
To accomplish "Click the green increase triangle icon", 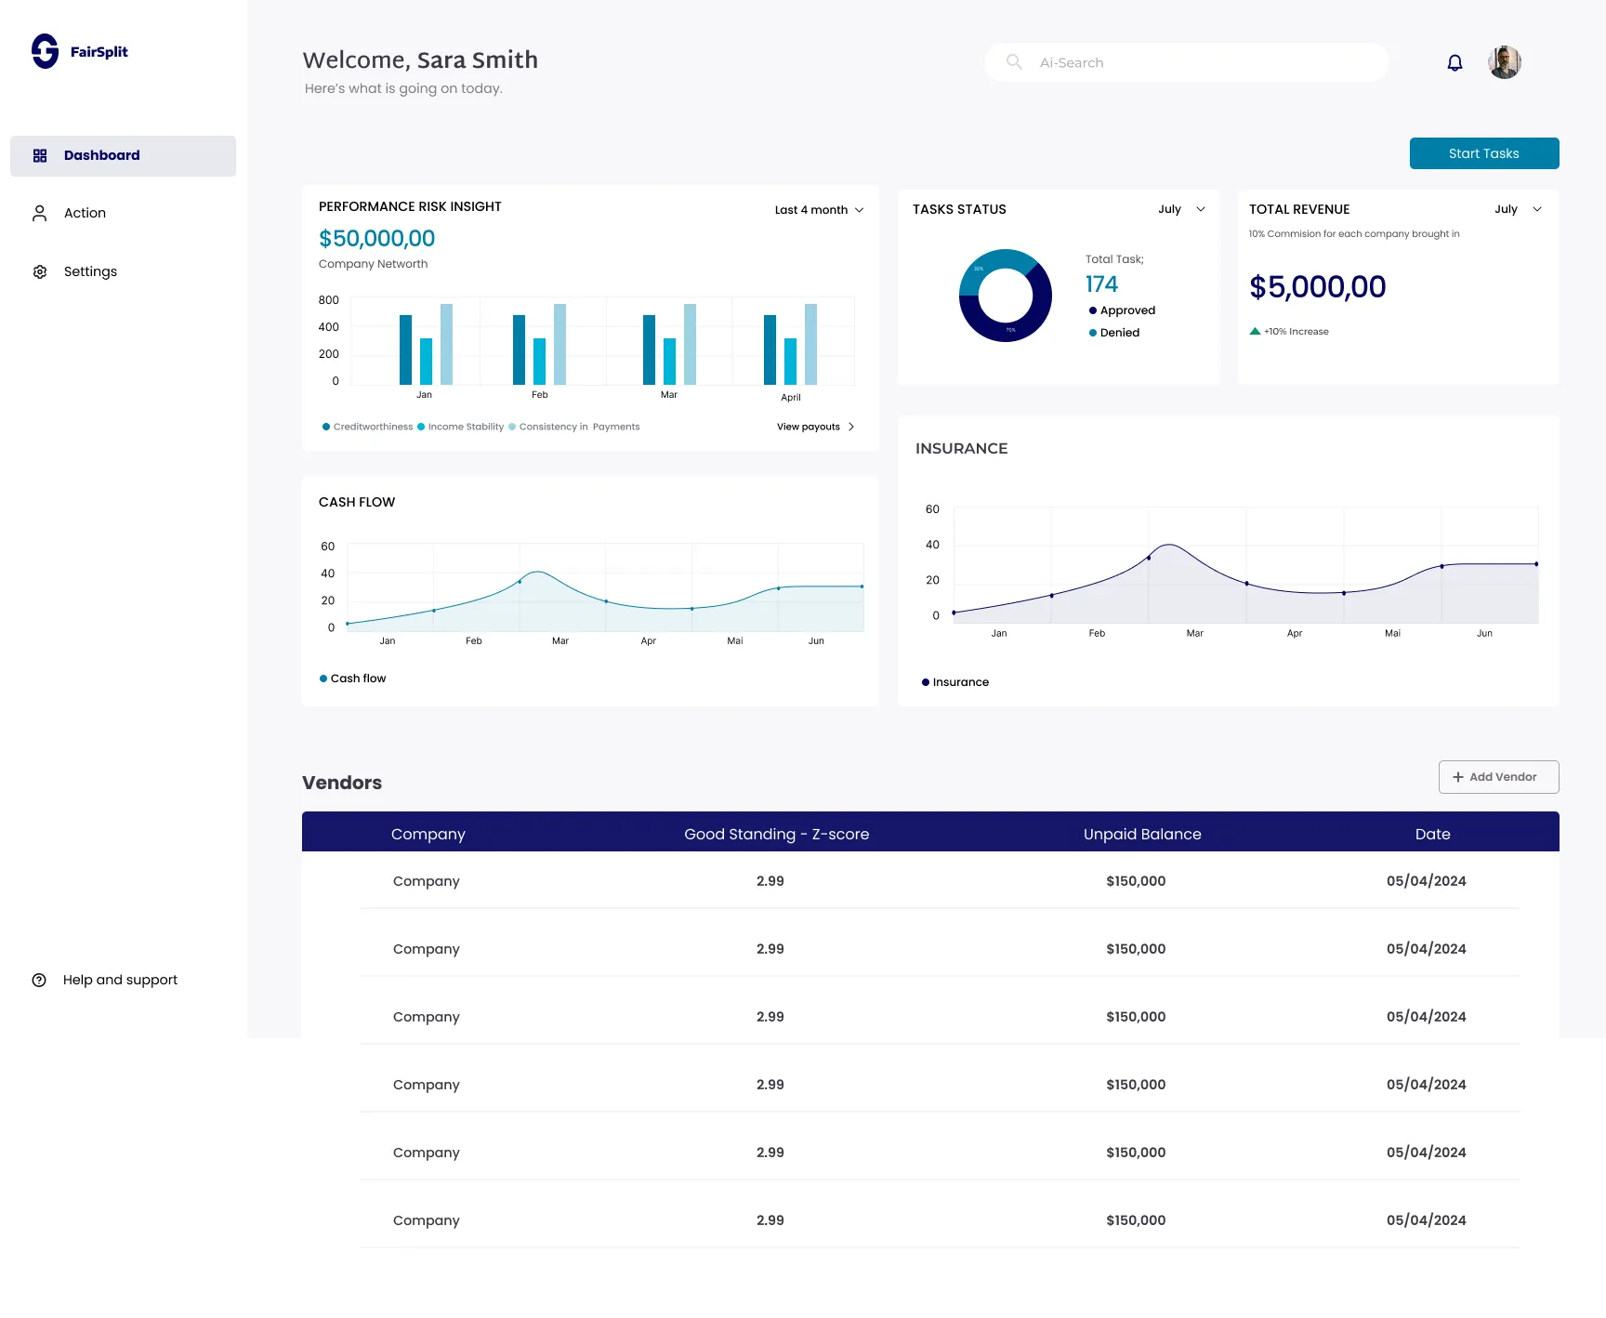I will point(1255,331).
